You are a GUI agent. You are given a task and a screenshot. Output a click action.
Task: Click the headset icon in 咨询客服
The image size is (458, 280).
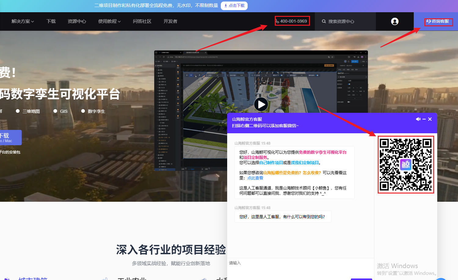(428, 21)
